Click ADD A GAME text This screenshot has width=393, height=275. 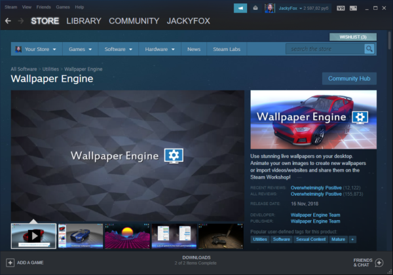tap(30, 263)
